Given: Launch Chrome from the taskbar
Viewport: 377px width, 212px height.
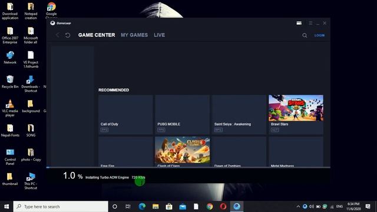Looking at the screenshot, I should pyautogui.click(x=210, y=207).
